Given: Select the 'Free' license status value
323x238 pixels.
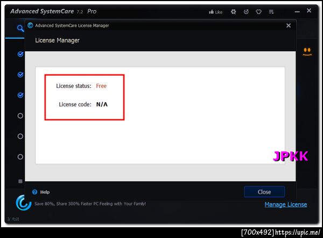Looking at the screenshot, I should pyautogui.click(x=101, y=86).
